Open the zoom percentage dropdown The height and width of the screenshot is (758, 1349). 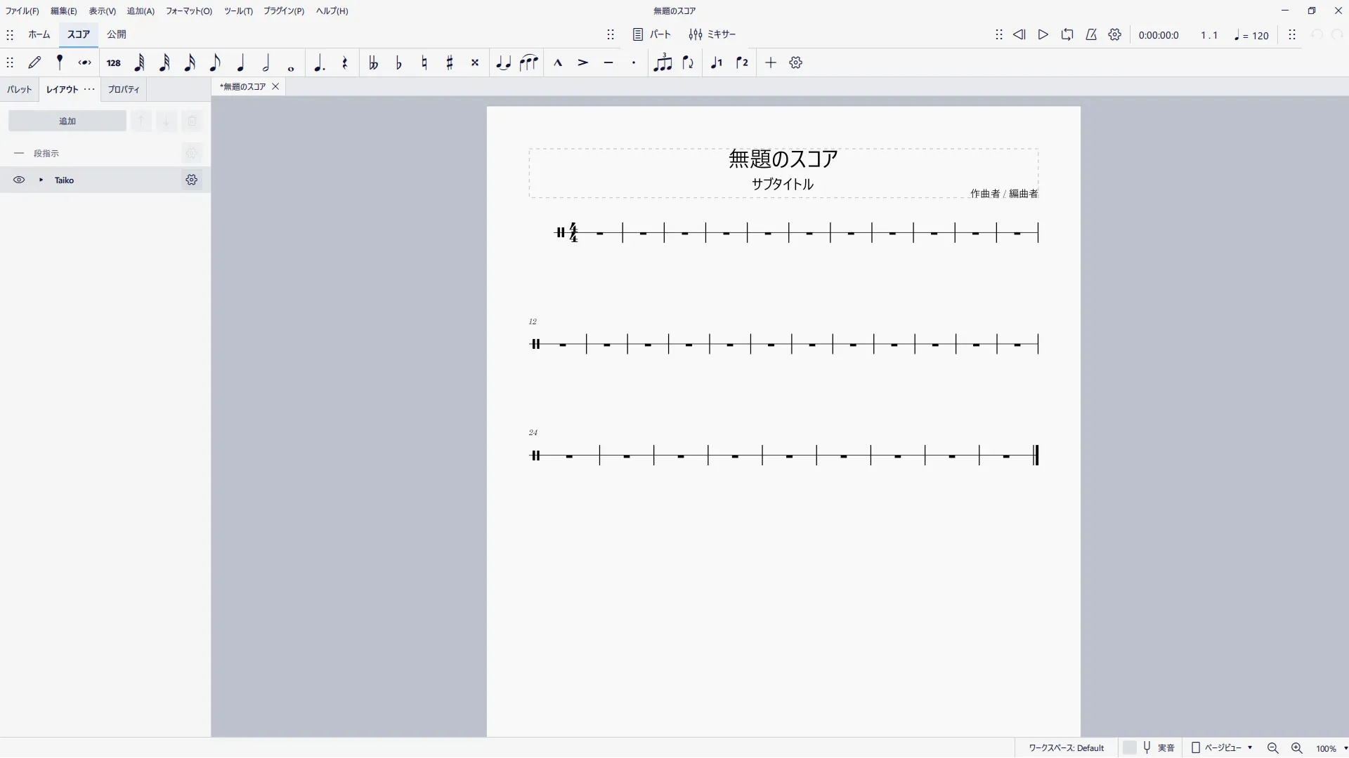pos(1345,749)
